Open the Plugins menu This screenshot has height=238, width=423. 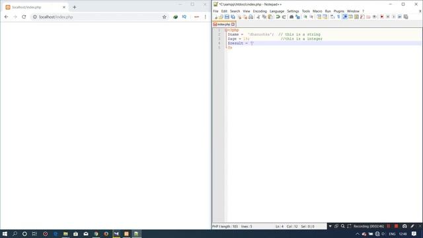pyautogui.click(x=339, y=11)
